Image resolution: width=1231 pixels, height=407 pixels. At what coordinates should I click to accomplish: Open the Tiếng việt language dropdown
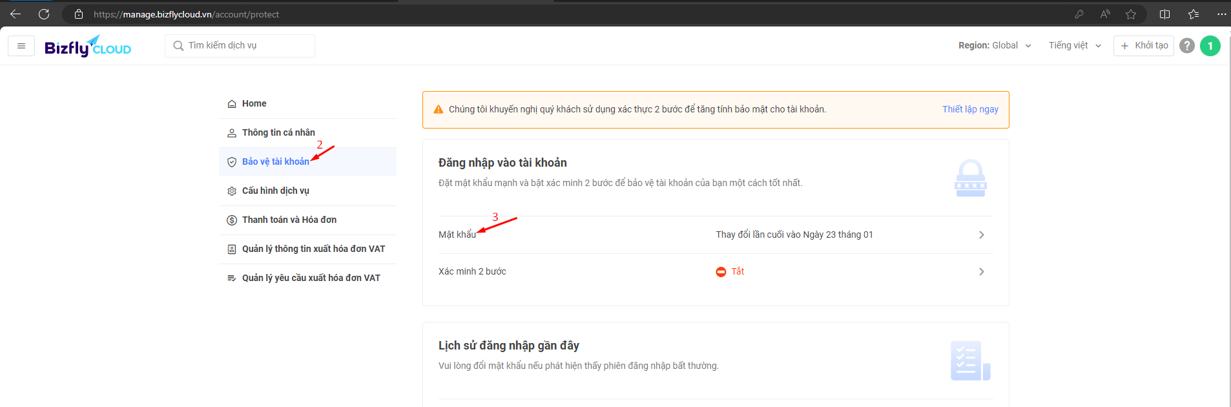tap(1075, 46)
